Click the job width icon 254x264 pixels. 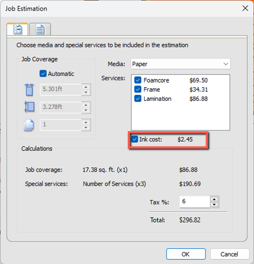pyautogui.click(x=29, y=90)
